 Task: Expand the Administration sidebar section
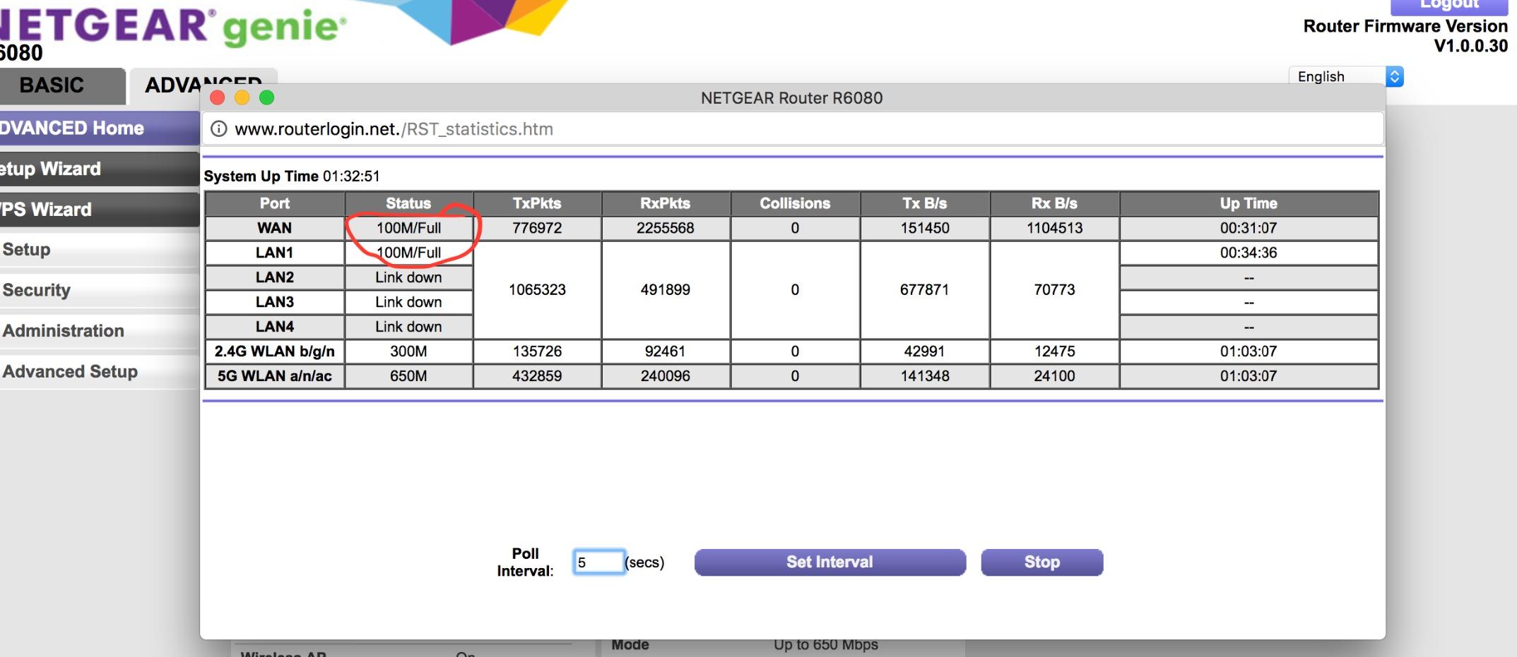[x=99, y=331]
